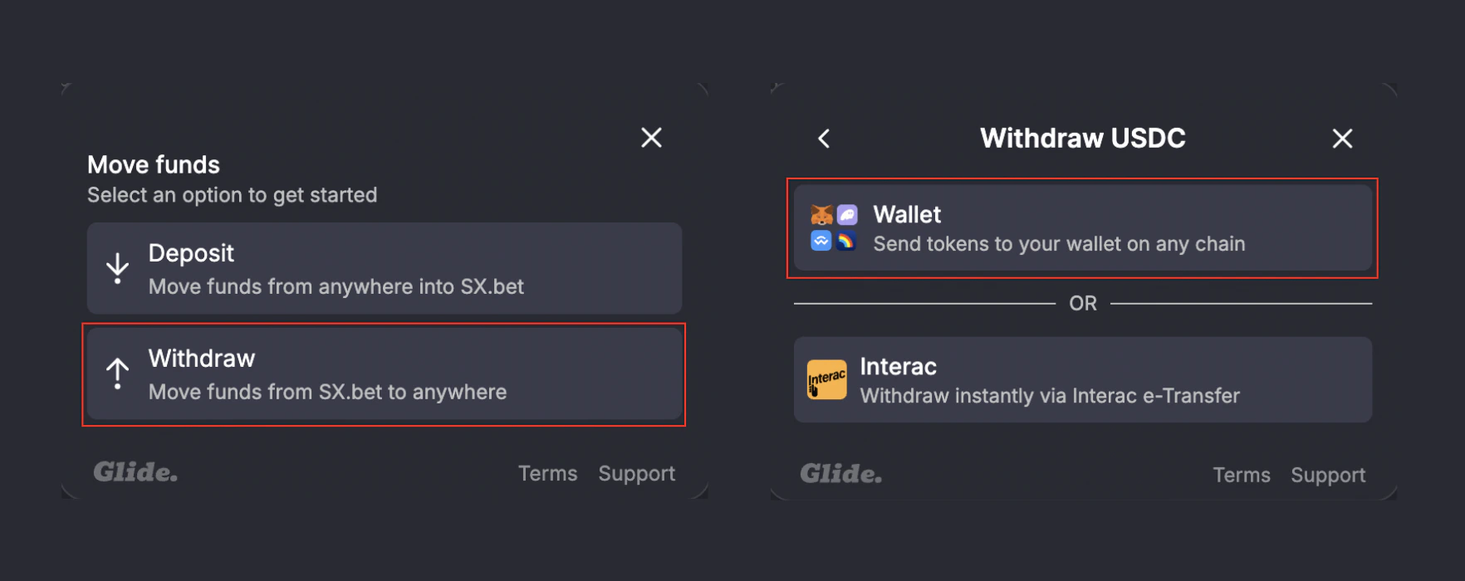Click the 'Move funds' heading text
Screen dimensions: 1465x581
(x=154, y=164)
